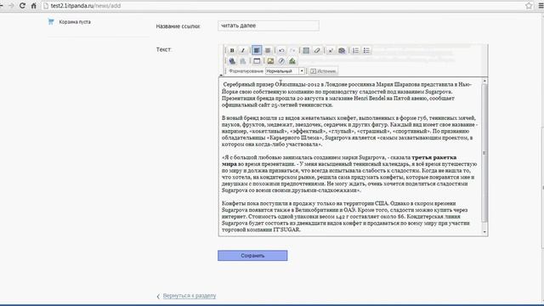The width and height of the screenshot is (544, 306).
Task: Insert a link using the globe-chain icon
Action: [x=232, y=61]
